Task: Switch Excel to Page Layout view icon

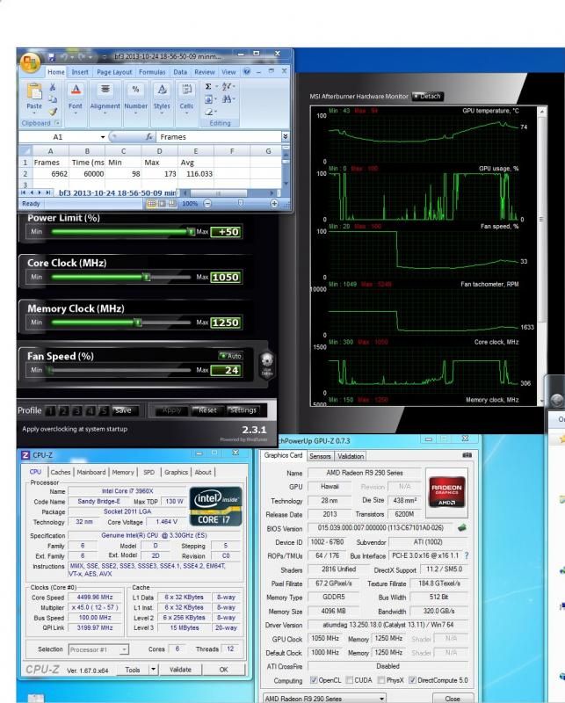Action: (162, 204)
